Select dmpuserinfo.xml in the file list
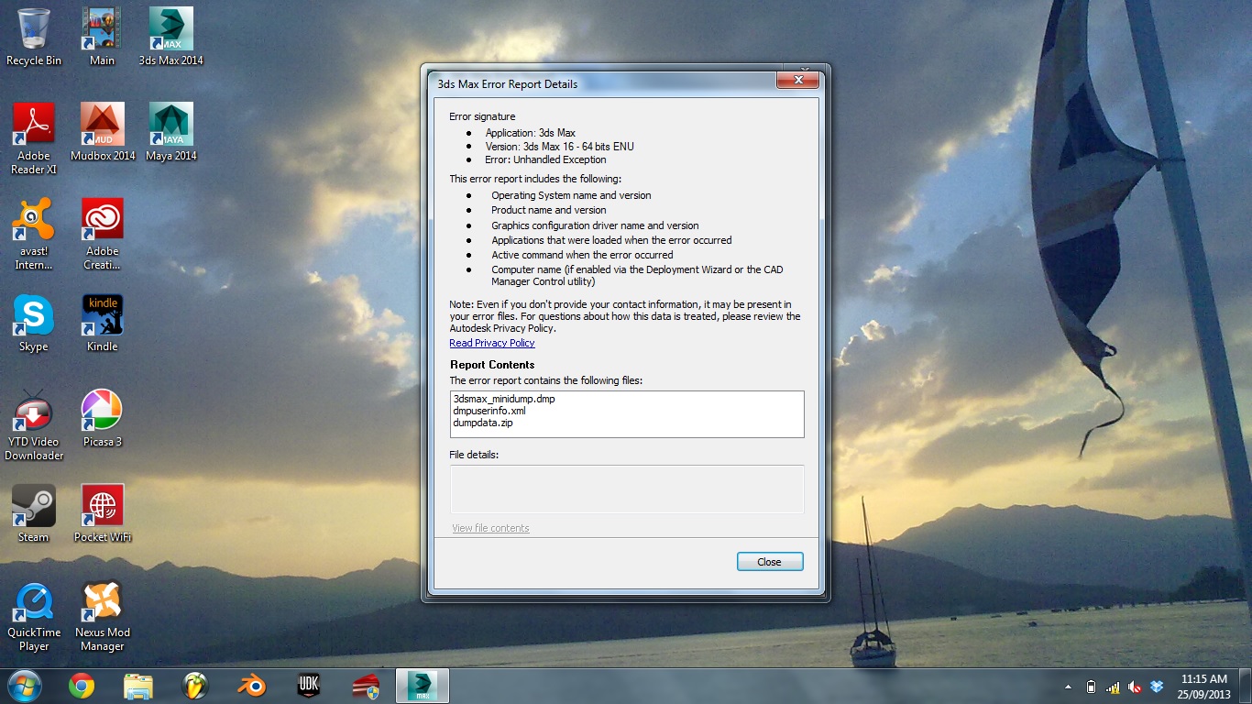The height and width of the screenshot is (704, 1252). (489, 411)
